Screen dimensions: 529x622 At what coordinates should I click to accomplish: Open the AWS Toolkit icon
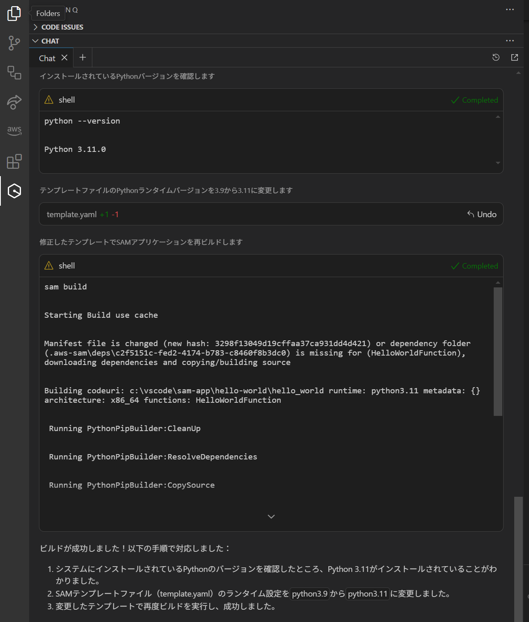point(14,131)
